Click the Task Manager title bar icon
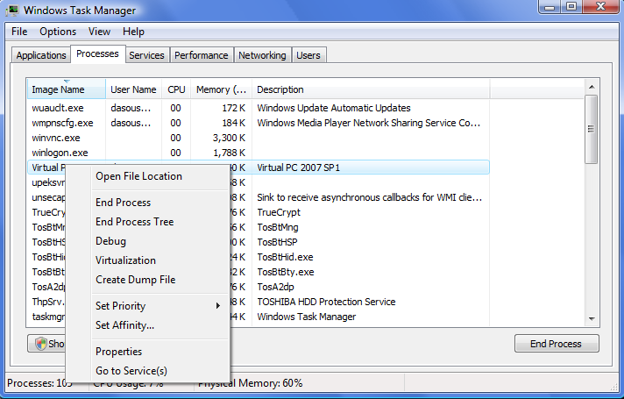 (x=12, y=10)
